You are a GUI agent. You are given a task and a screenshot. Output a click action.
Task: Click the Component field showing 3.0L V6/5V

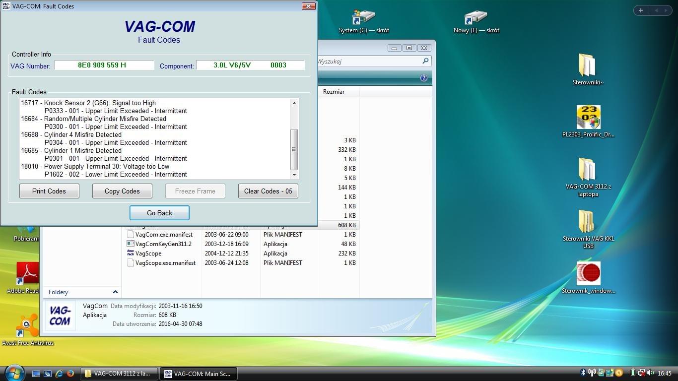[251, 65]
